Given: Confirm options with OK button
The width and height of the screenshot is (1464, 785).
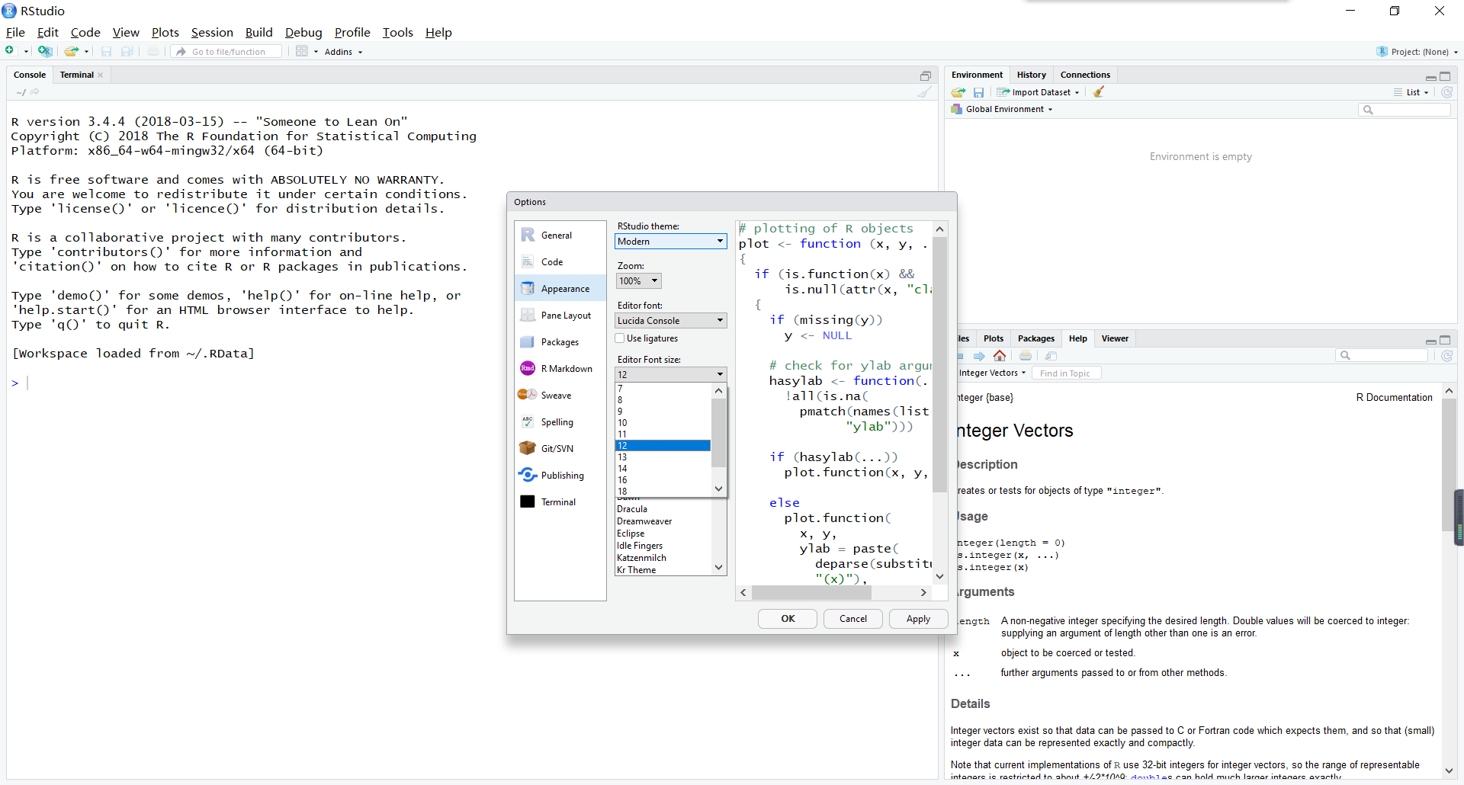Looking at the screenshot, I should [788, 619].
